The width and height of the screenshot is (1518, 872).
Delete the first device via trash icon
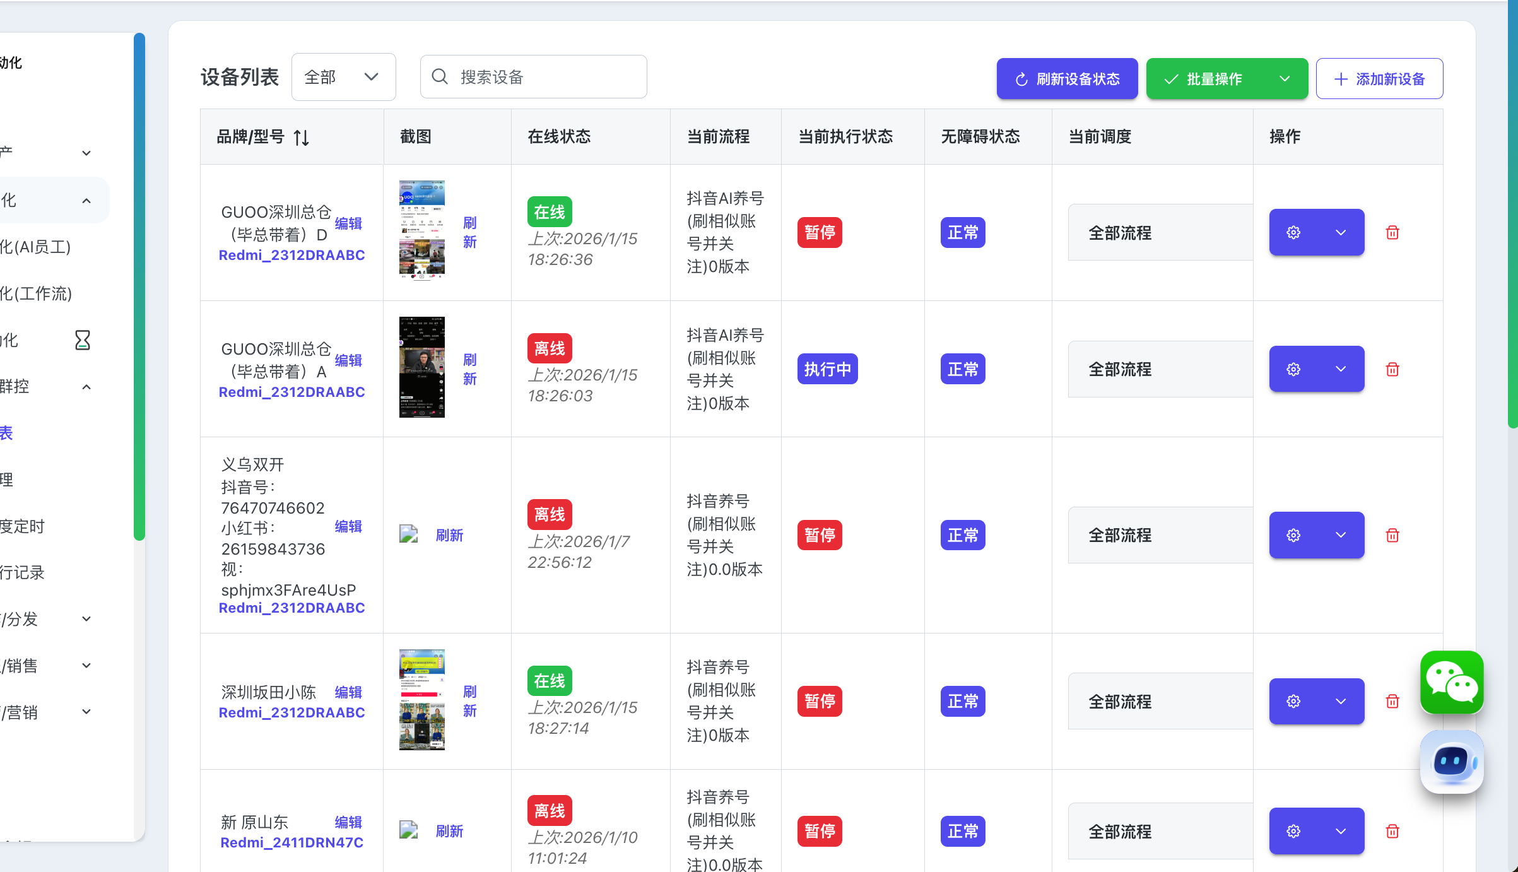coord(1392,233)
